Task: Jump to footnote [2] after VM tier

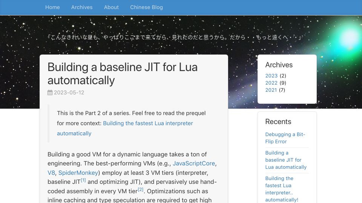Action: 141,189
